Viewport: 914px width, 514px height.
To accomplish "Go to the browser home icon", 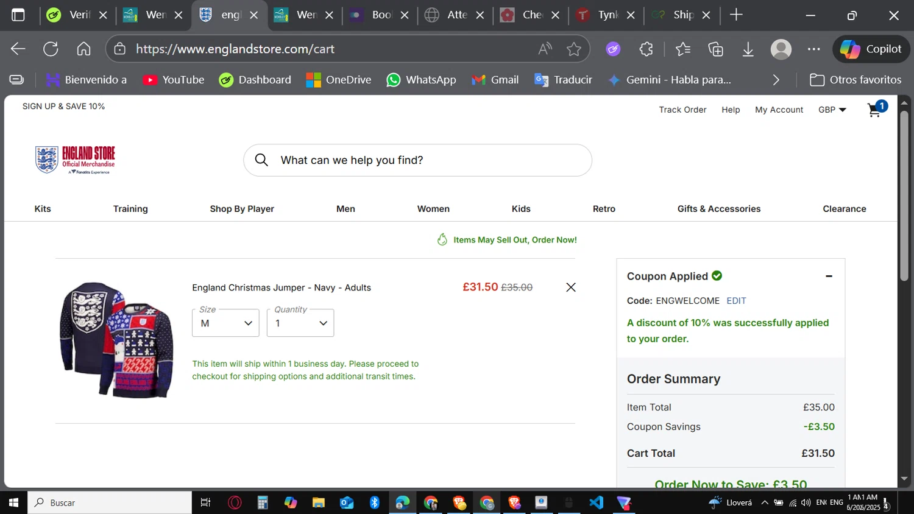I will [83, 49].
